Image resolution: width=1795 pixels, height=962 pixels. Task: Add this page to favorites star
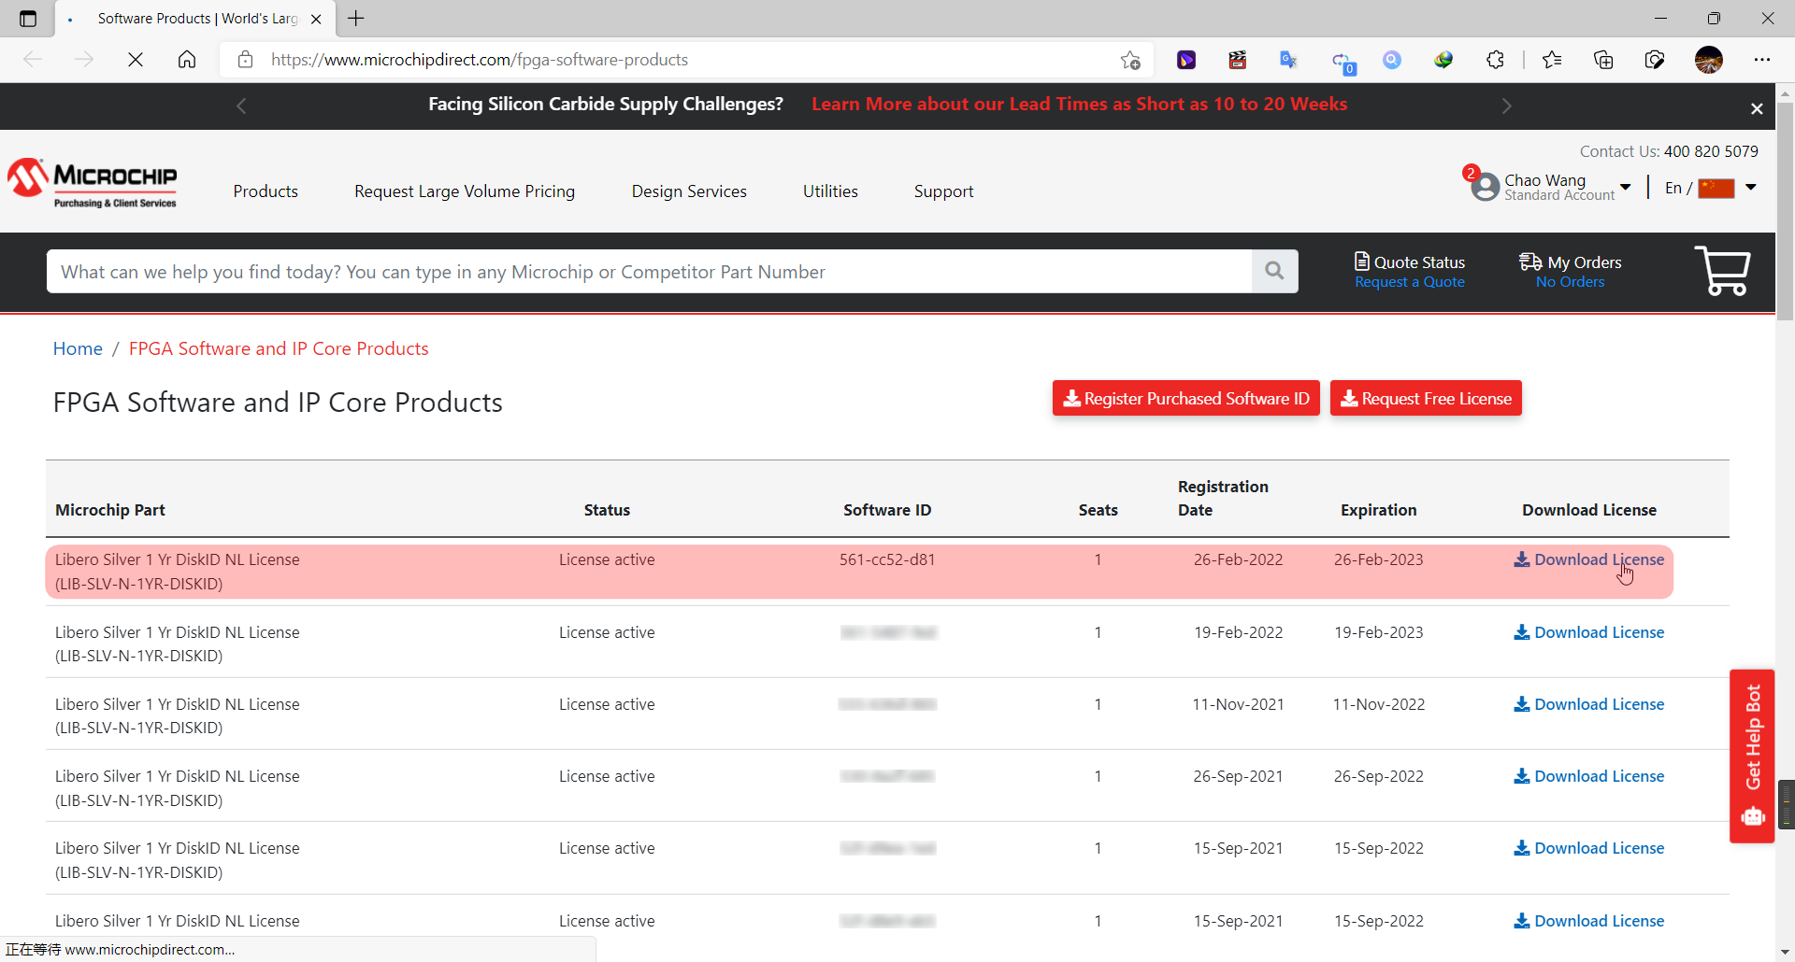(1130, 60)
